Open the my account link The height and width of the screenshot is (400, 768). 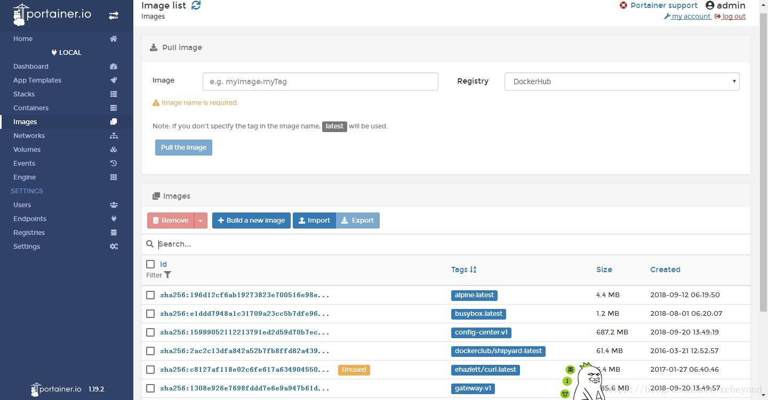(687, 17)
